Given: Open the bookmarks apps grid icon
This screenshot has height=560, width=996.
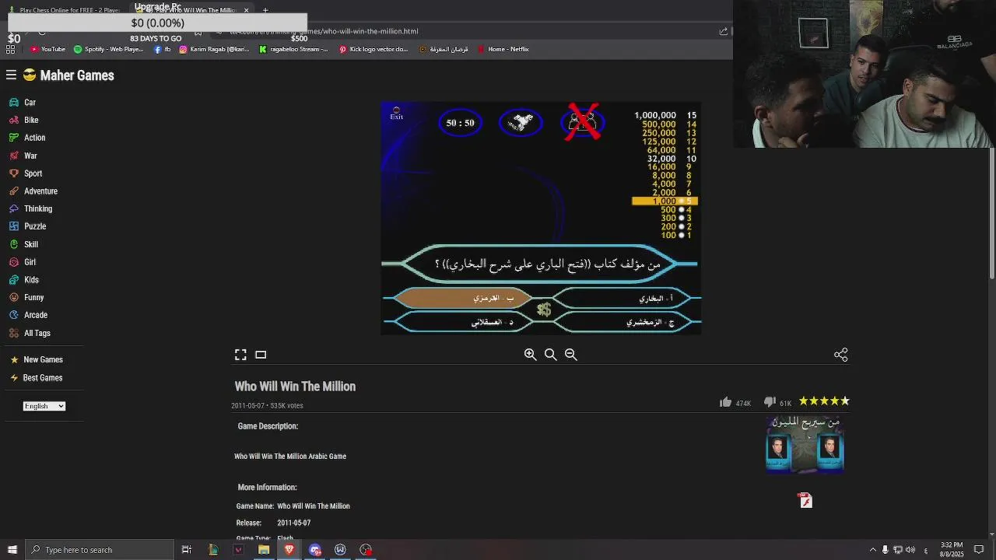Looking at the screenshot, I should click(x=11, y=49).
